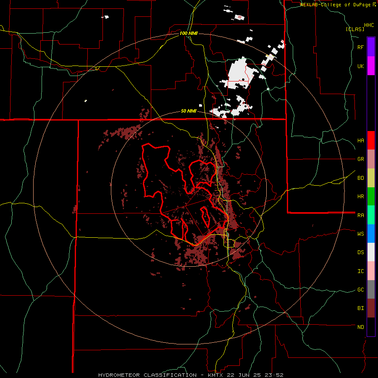378x378 pixels.
Task: Click the DS legend label
Action: pyautogui.click(x=360, y=252)
